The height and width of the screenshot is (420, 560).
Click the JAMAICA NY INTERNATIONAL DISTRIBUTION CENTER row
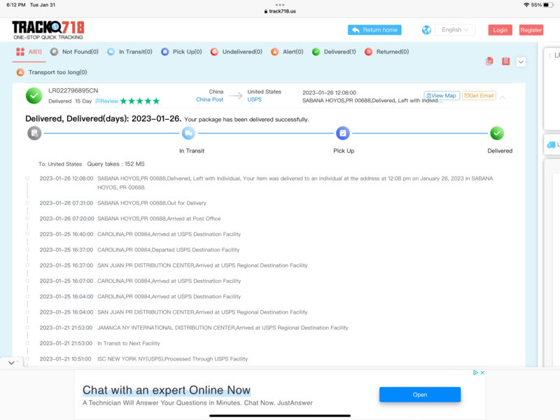tap(194, 328)
